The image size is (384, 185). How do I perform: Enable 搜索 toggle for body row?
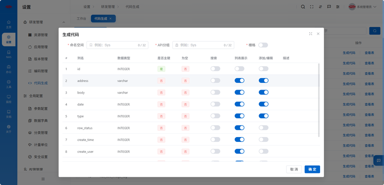215,92
